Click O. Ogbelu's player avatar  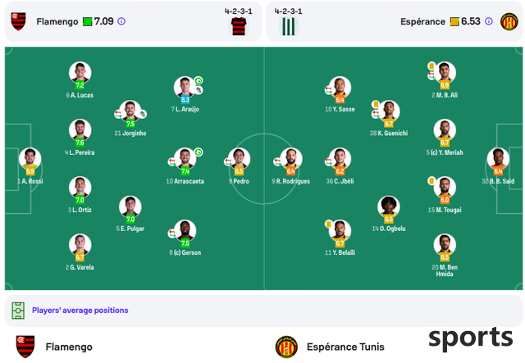coord(388,206)
